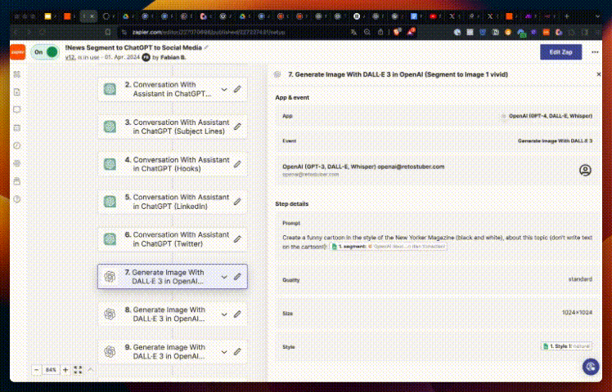Click the orange Zapier home logo
Screen dimensions: 612x392
pyautogui.click(x=18, y=51)
